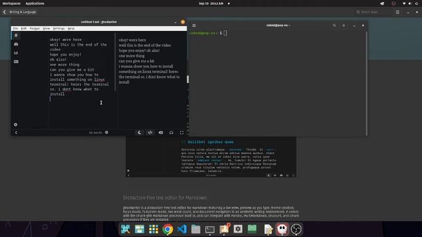Click 'Distraction-free text editor for Markdown' heading
This screenshot has height=237, width=422.
pyautogui.click(x=165, y=197)
